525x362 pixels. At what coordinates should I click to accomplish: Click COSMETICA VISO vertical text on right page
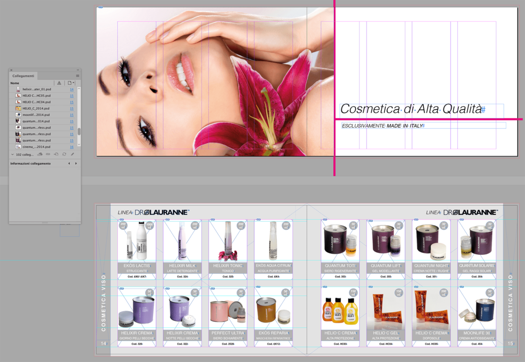tap(510, 304)
